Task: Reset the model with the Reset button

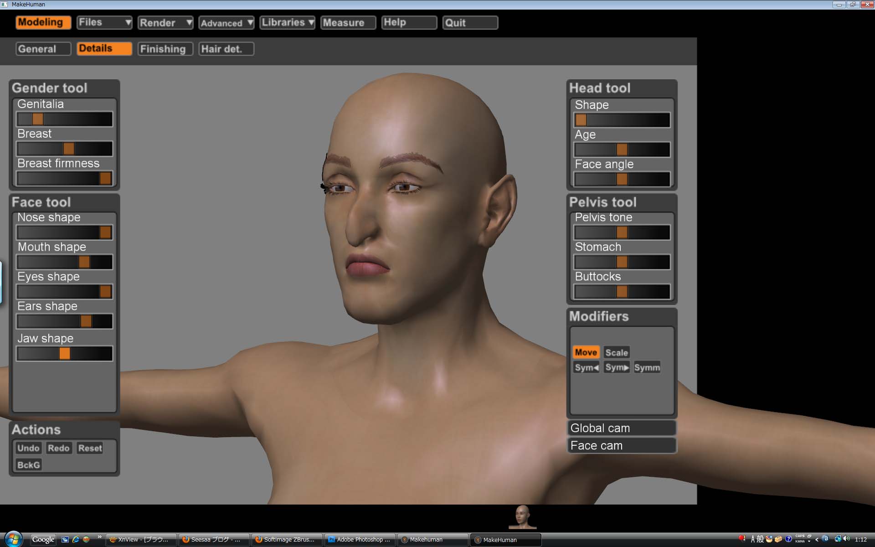Action: coord(90,448)
